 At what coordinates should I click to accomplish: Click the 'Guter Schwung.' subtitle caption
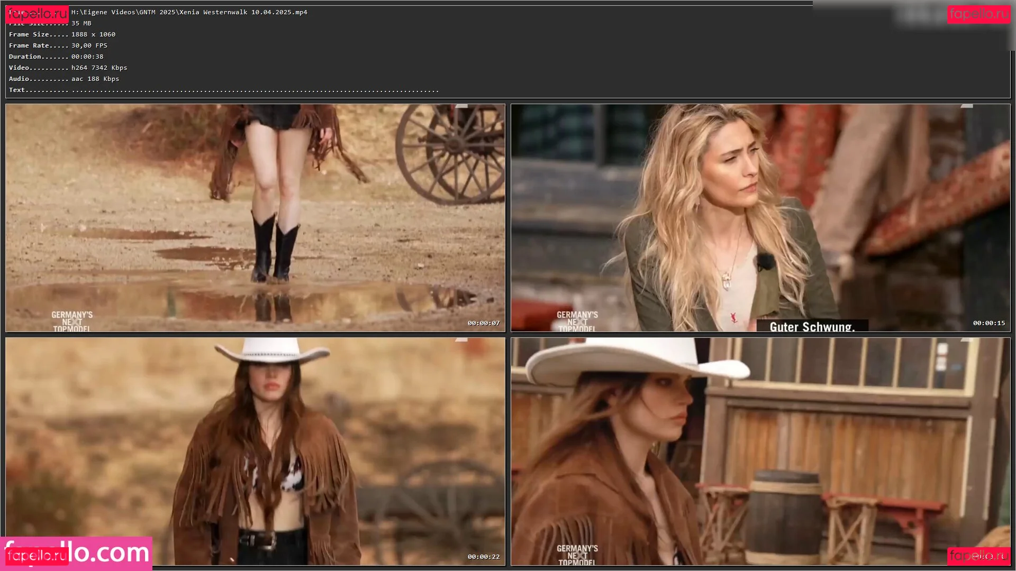812,327
